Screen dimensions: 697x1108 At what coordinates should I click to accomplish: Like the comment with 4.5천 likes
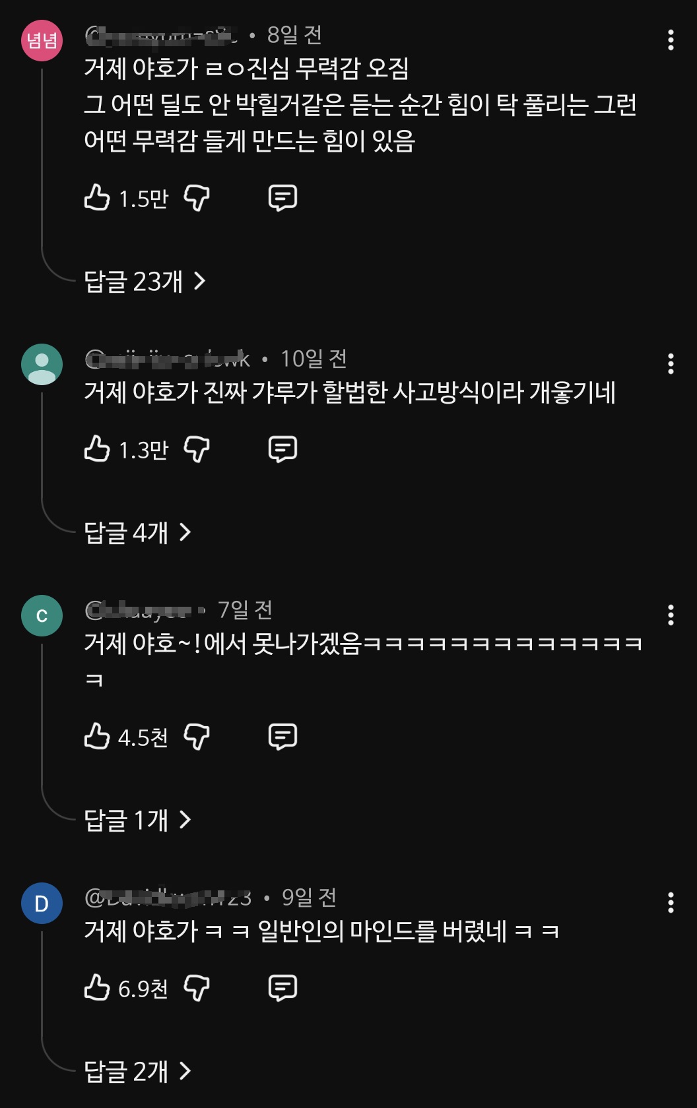tap(97, 737)
